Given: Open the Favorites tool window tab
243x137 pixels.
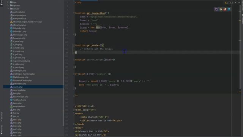Looking at the screenshot, I should tap(2, 130).
